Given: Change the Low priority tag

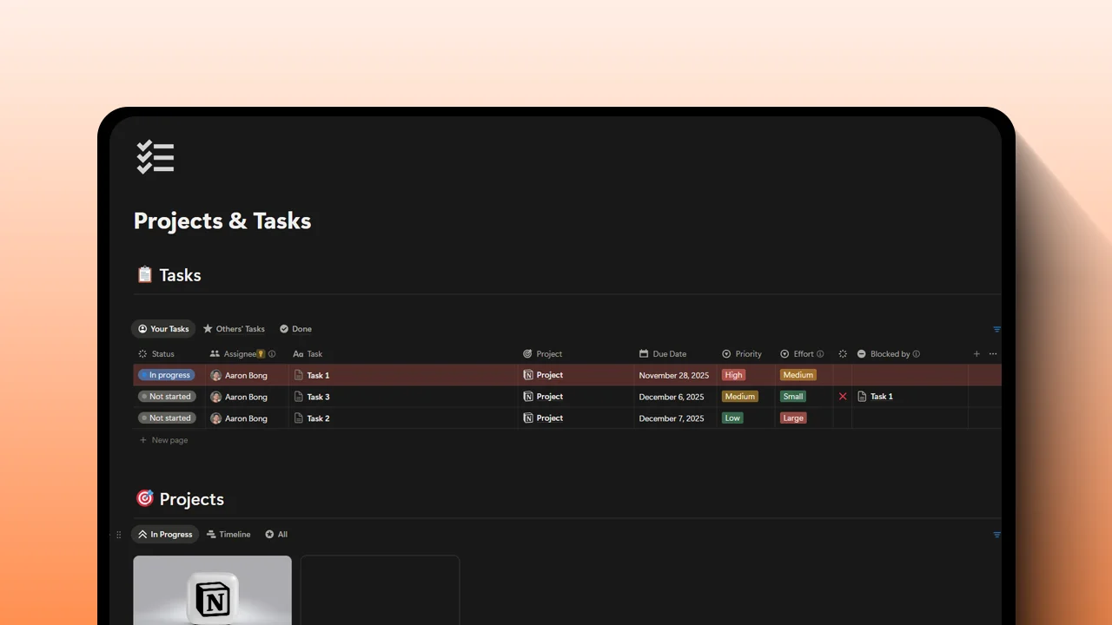Looking at the screenshot, I should [732, 418].
